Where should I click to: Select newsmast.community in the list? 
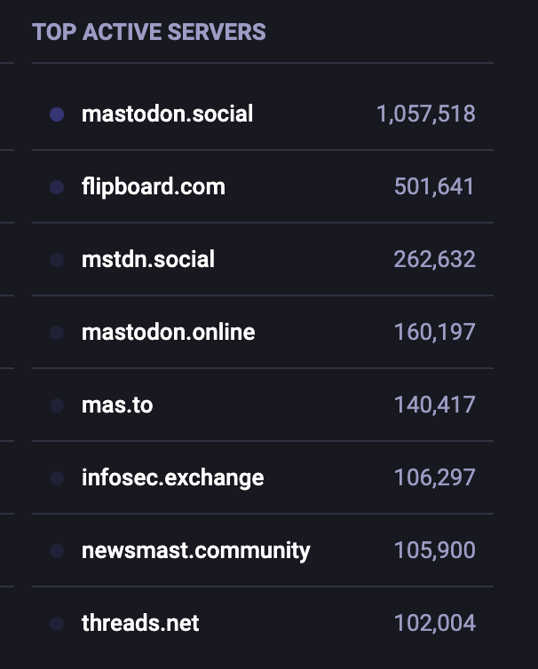point(196,551)
